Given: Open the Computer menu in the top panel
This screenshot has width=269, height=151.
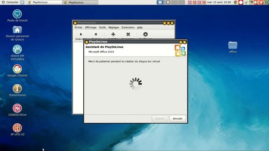Looking at the screenshot, I should click(10, 3).
